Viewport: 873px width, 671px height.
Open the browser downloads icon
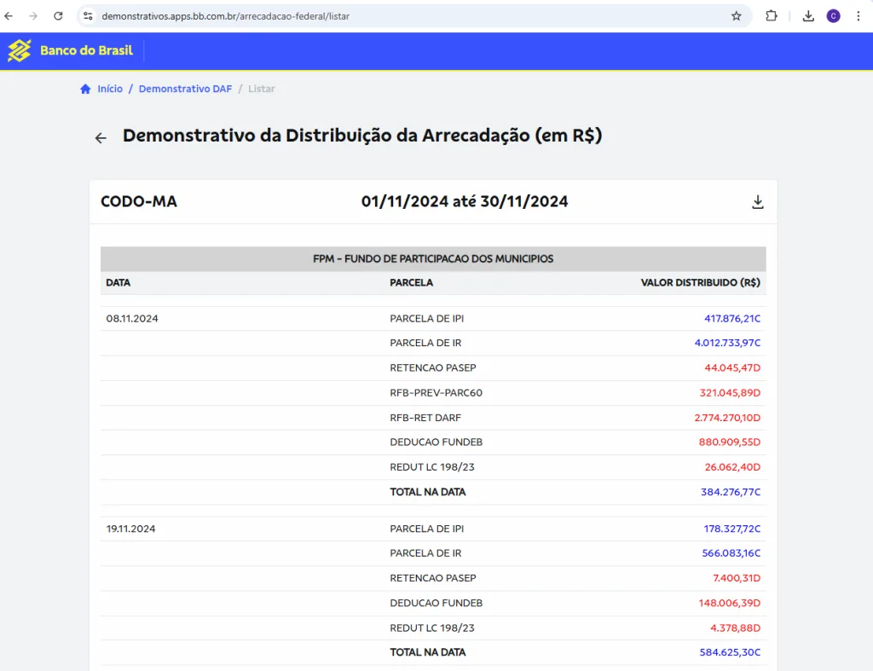click(808, 16)
